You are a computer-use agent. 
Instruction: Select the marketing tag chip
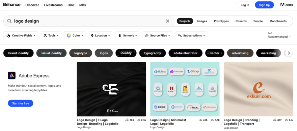[x=268, y=53]
